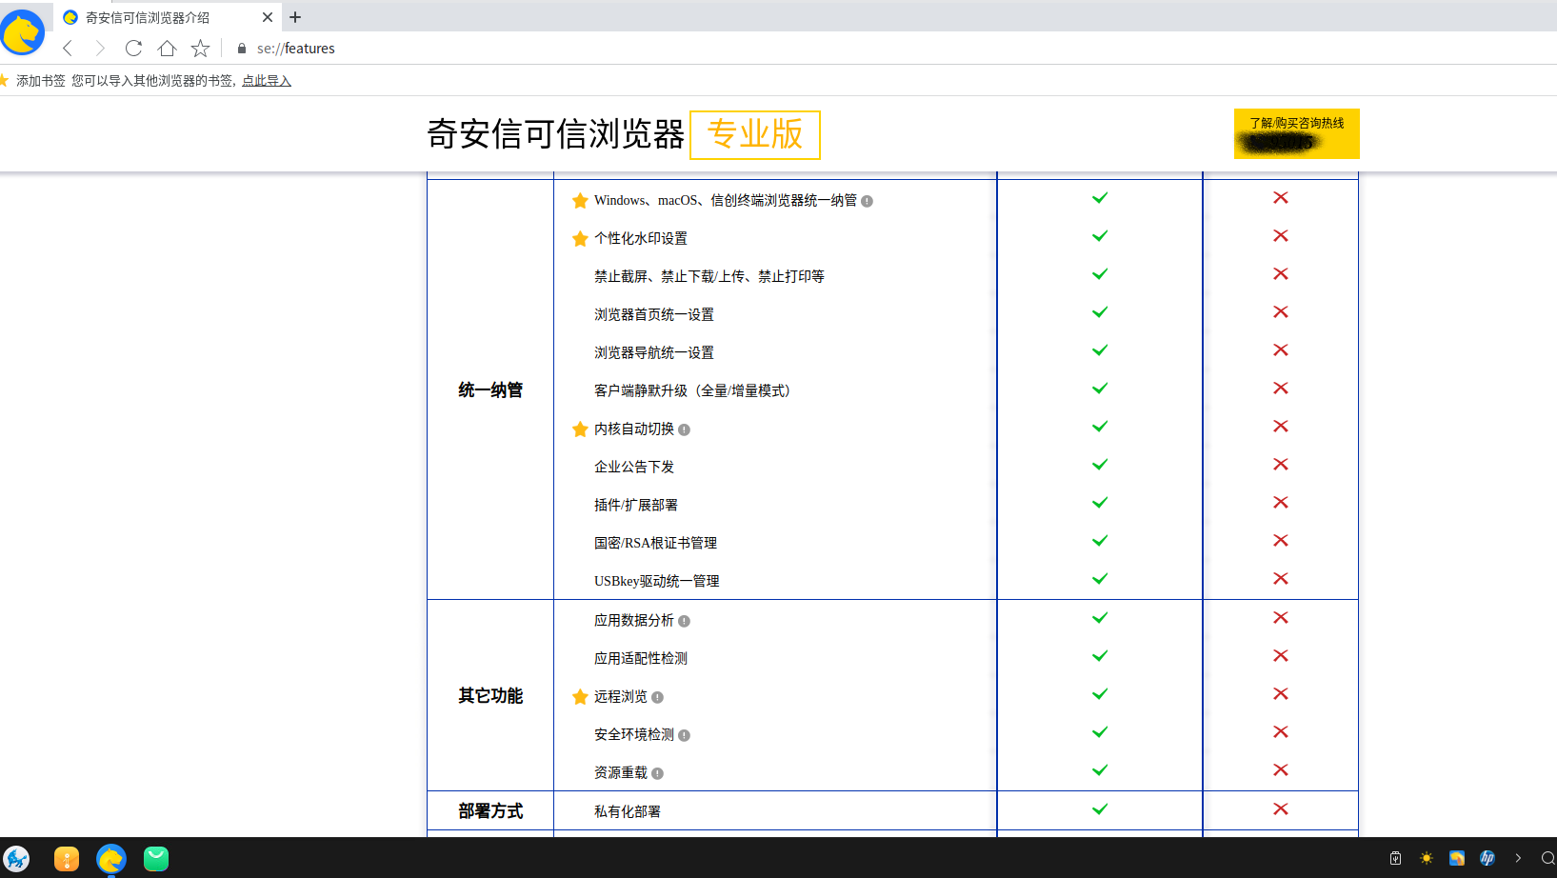1557x878 pixels.
Task: Open the start menu launcher in taskbar
Action: click(x=16, y=859)
